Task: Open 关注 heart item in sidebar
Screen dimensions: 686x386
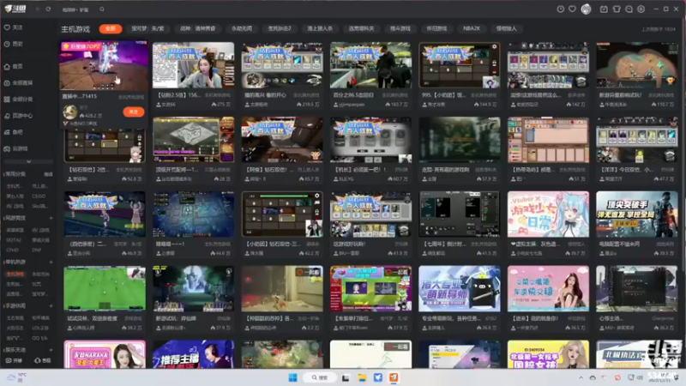Action: pyautogui.click(x=14, y=27)
